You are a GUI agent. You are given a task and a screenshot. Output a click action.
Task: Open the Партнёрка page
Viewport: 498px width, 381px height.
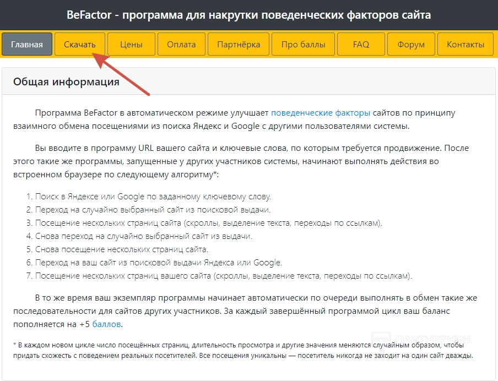coord(239,44)
